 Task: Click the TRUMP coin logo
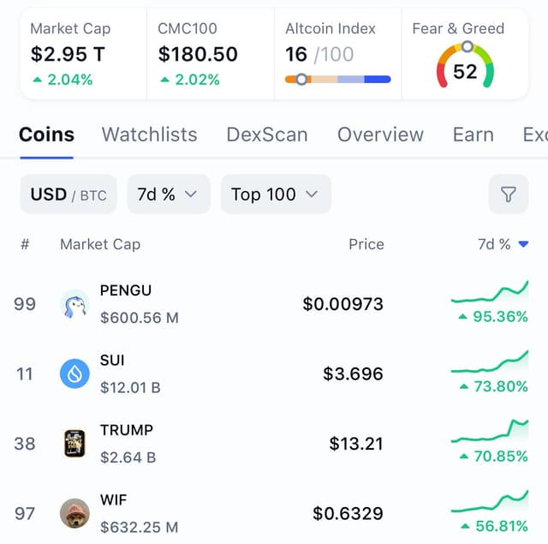pos(74,443)
